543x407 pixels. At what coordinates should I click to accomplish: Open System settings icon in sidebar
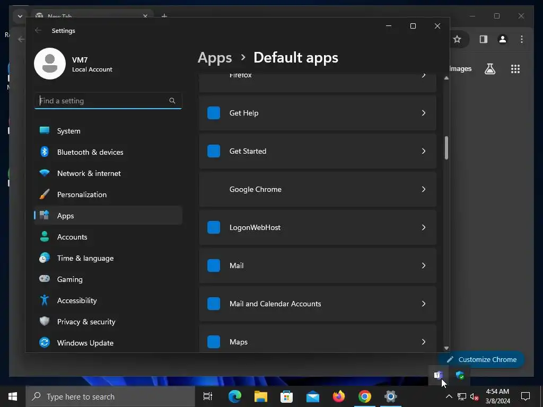click(45, 130)
